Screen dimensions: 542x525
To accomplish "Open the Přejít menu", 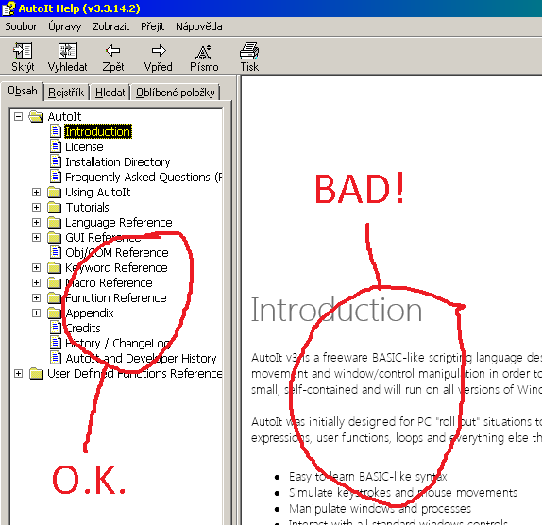I will click(152, 26).
